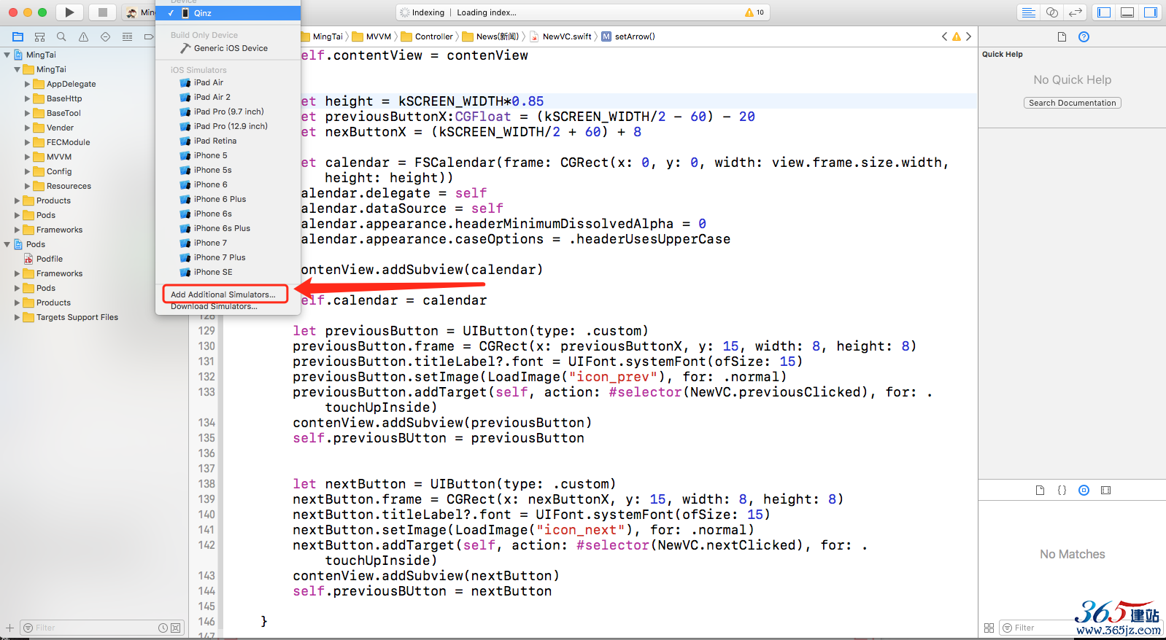Image resolution: width=1166 pixels, height=640 pixels.
Task: Show the Quick Help inspector icon
Action: click(x=1084, y=37)
